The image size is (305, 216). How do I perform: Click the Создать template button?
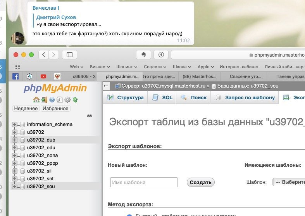(200, 182)
